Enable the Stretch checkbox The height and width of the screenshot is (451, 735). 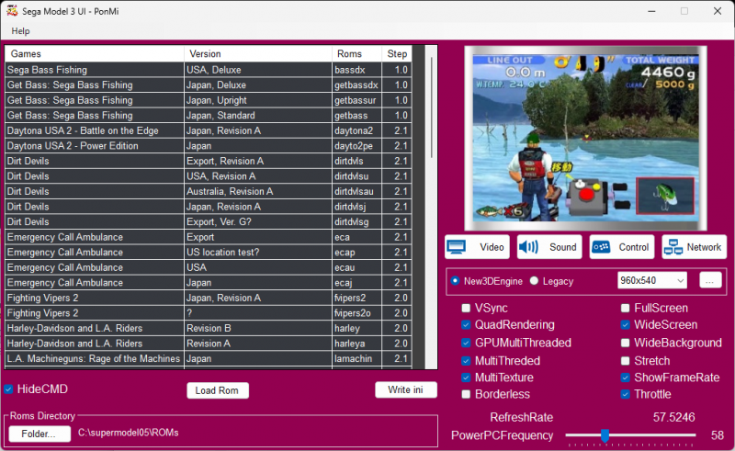(x=626, y=361)
